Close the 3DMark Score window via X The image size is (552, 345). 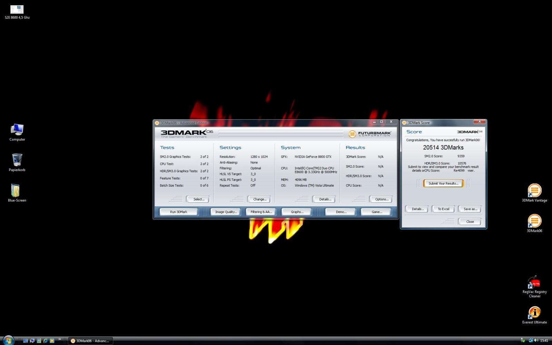tap(479, 121)
